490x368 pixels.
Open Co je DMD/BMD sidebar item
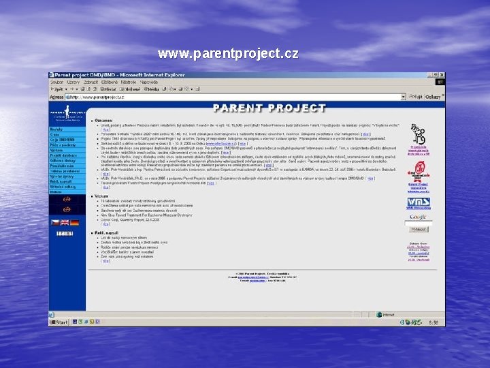[67, 140]
